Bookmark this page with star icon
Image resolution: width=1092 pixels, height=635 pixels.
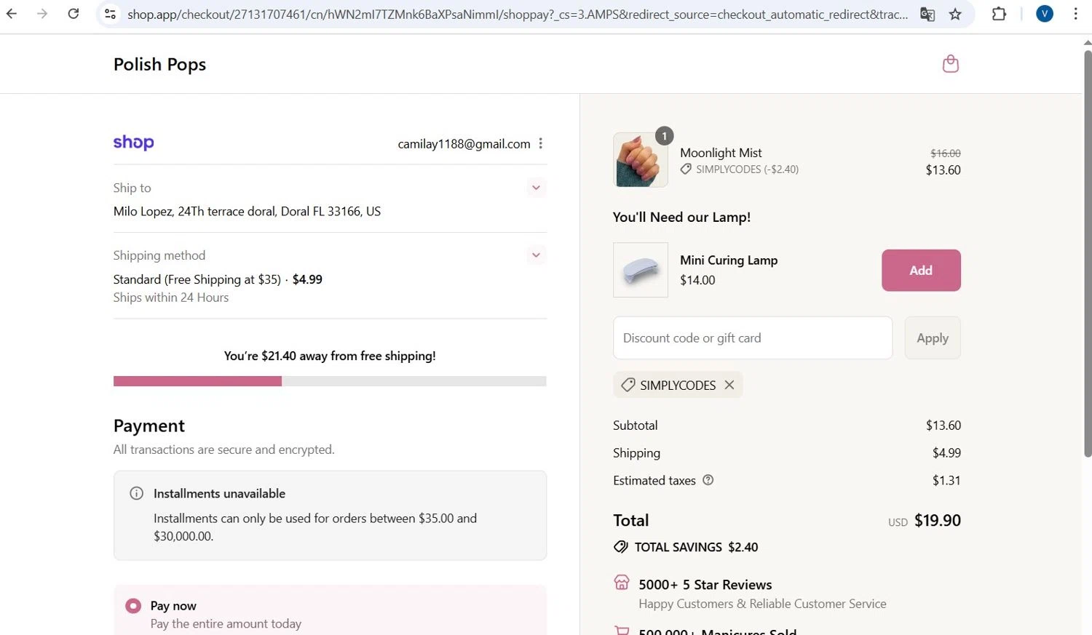point(955,14)
